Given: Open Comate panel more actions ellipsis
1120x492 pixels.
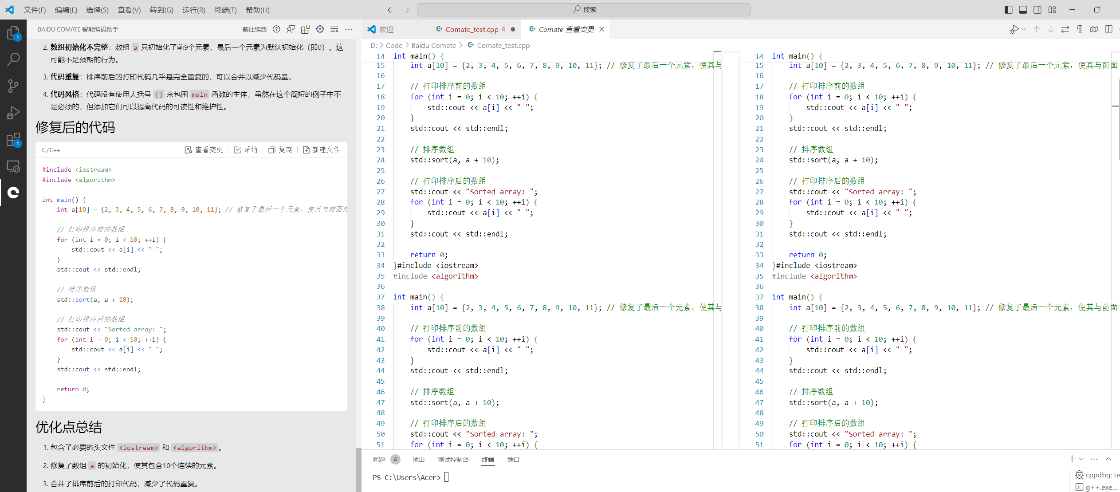Looking at the screenshot, I should click(x=349, y=29).
